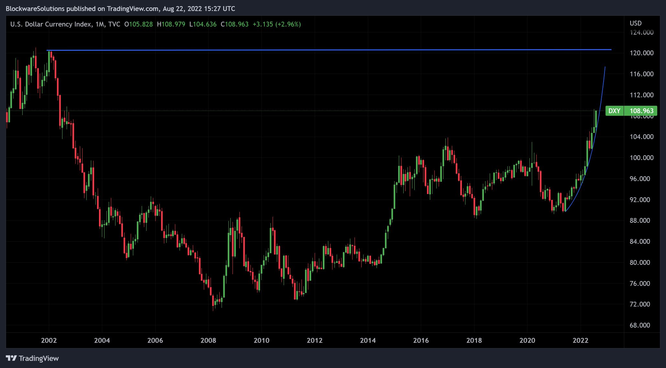666x368 pixels.
Task: Click the open value O105.828
Action: pos(138,24)
